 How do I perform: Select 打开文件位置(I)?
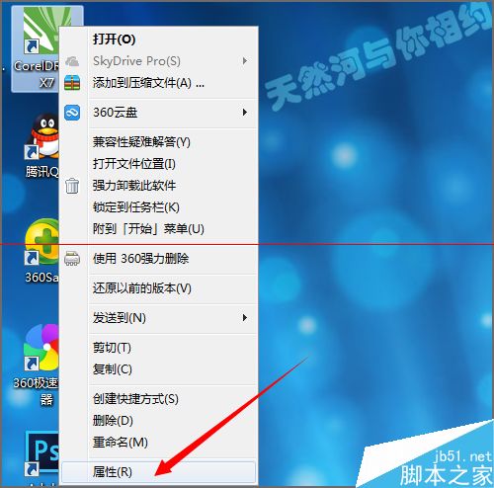[158, 164]
